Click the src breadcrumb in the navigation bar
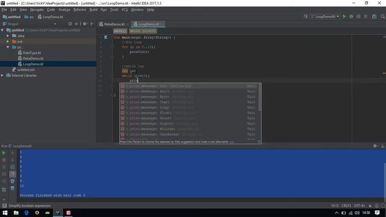Viewport: 386px width, 217px height. click(29, 17)
